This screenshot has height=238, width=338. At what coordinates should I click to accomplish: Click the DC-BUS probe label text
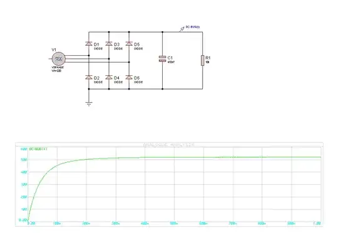[x=193, y=27]
